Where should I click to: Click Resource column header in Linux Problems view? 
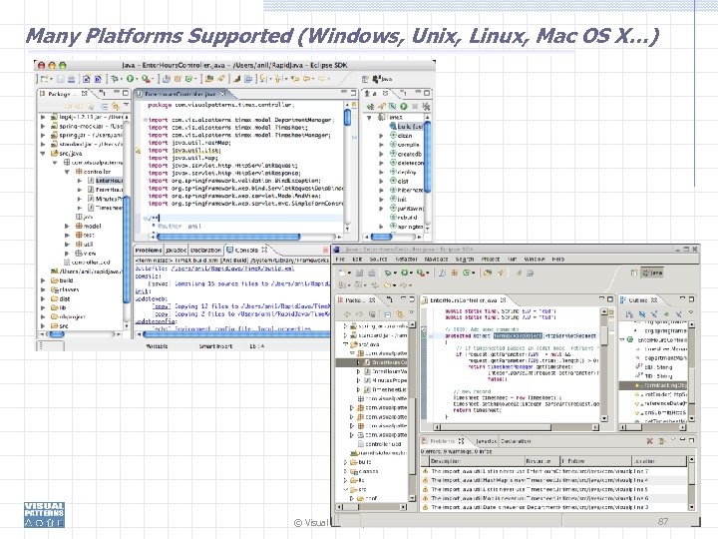point(542,461)
